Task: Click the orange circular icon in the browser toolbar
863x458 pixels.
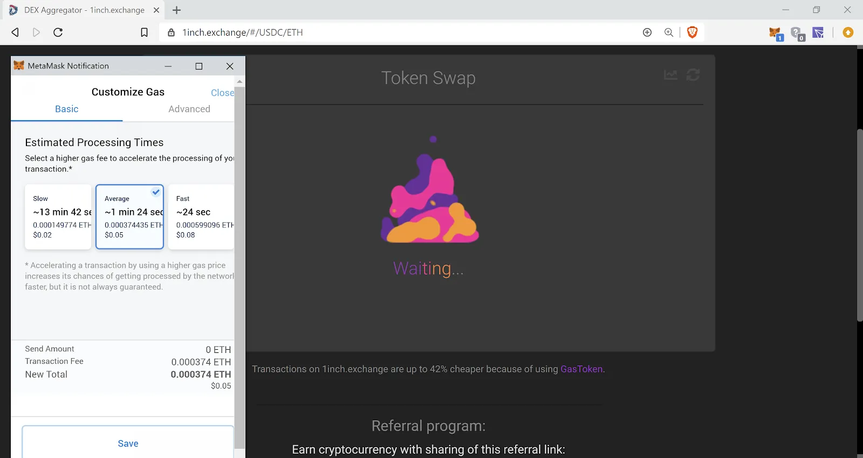Action: coord(848,32)
